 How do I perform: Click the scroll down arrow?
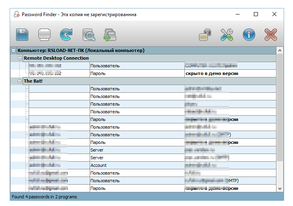(x=280, y=188)
